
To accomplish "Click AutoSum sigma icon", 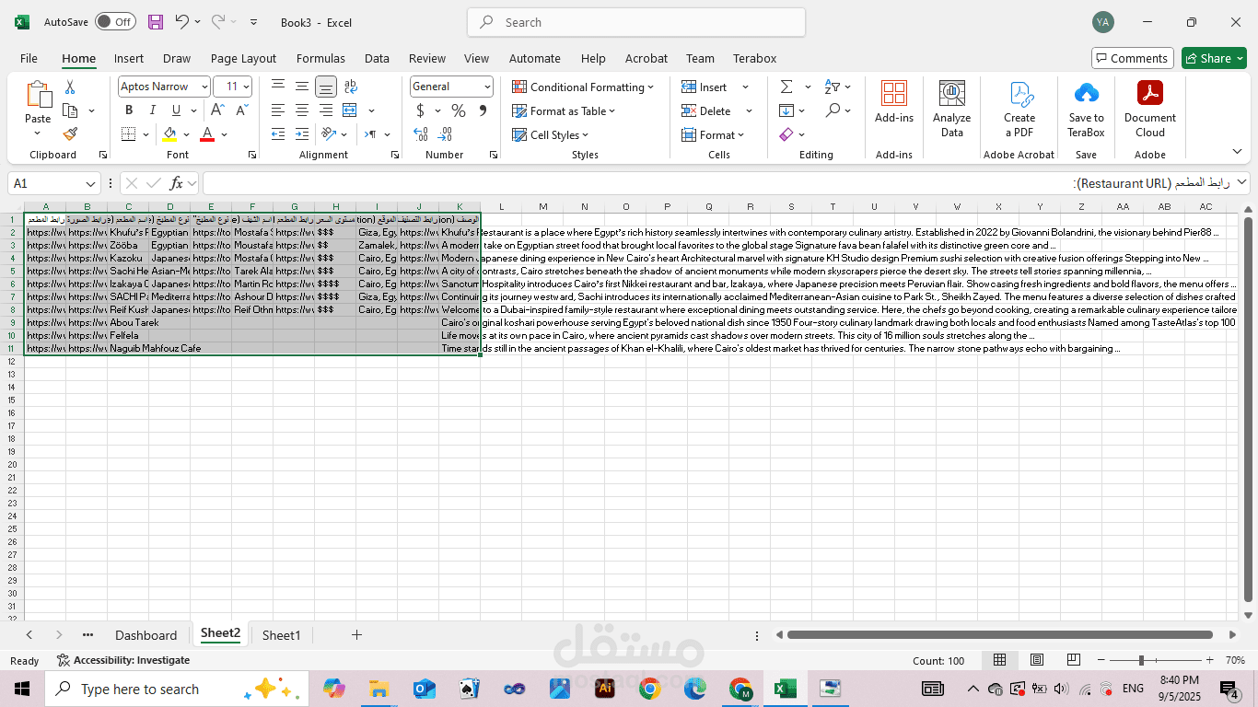I will (x=786, y=87).
